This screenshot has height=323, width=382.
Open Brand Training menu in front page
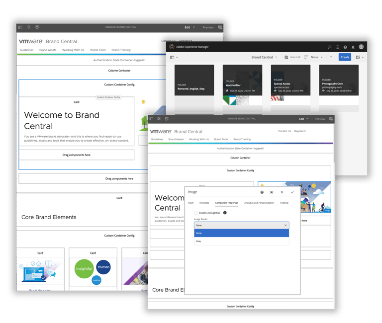242,139
